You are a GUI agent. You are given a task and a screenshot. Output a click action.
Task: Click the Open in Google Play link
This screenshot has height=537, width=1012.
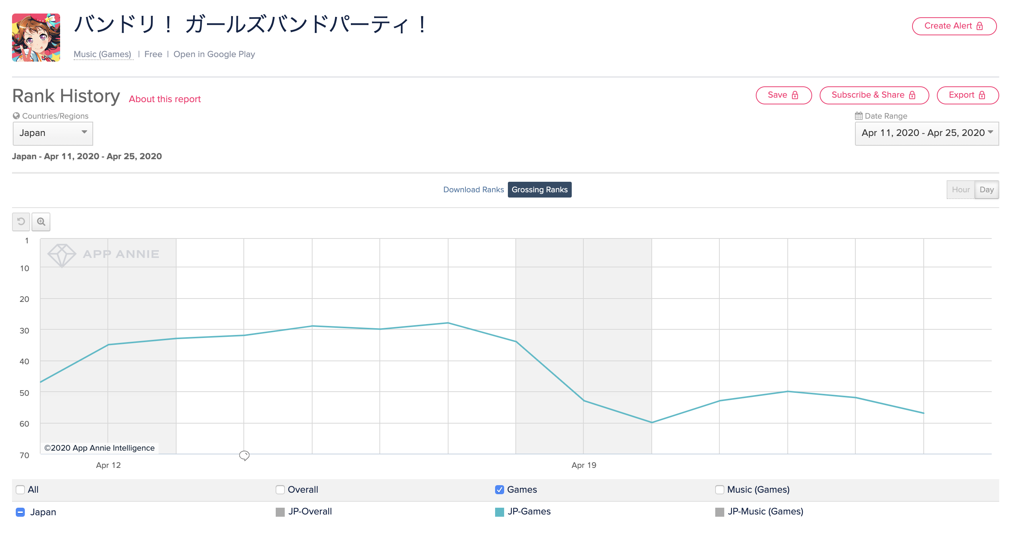pos(214,54)
